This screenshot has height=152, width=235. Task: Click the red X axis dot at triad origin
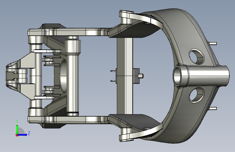click(17, 135)
